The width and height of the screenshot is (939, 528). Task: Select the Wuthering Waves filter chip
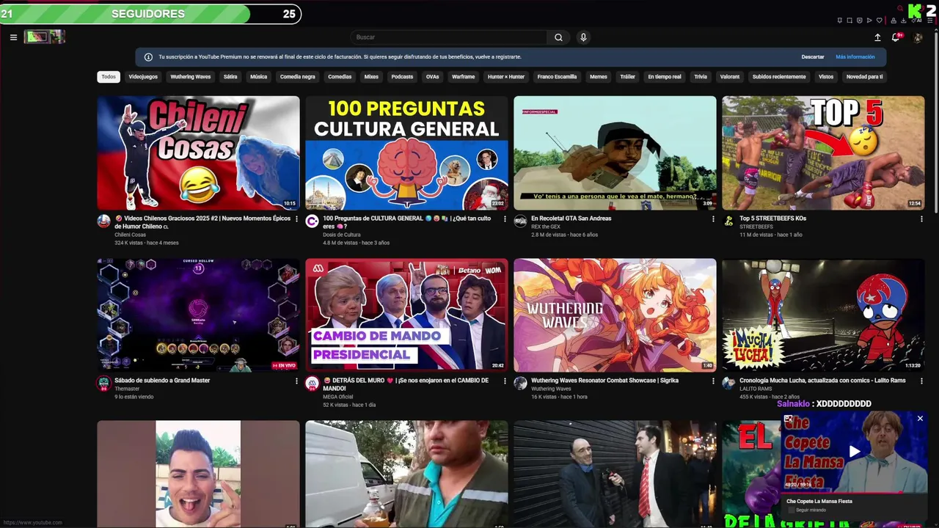pos(191,77)
